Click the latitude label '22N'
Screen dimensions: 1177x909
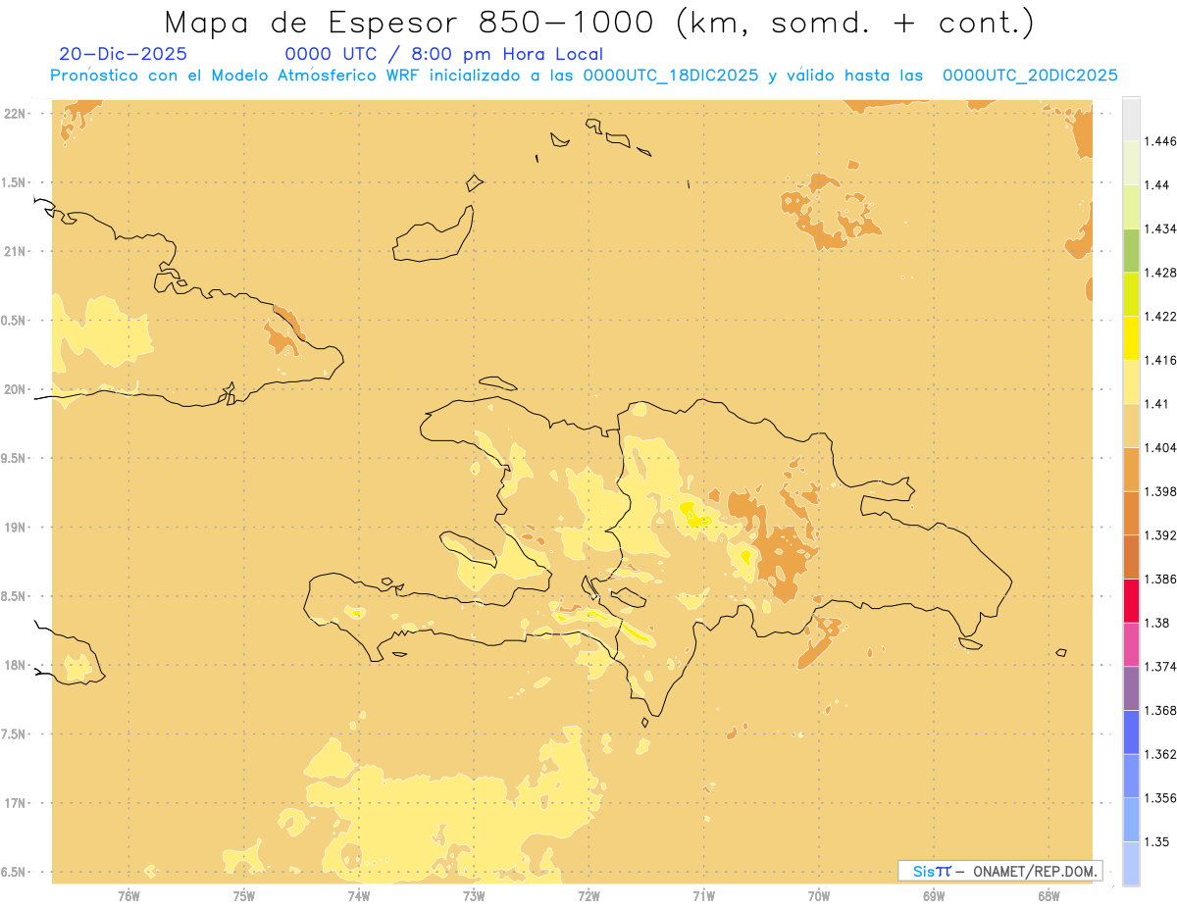[x=15, y=114]
